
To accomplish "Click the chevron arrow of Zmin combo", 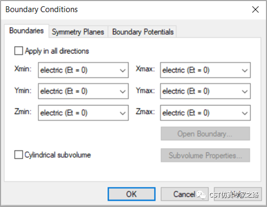I will (123, 113).
